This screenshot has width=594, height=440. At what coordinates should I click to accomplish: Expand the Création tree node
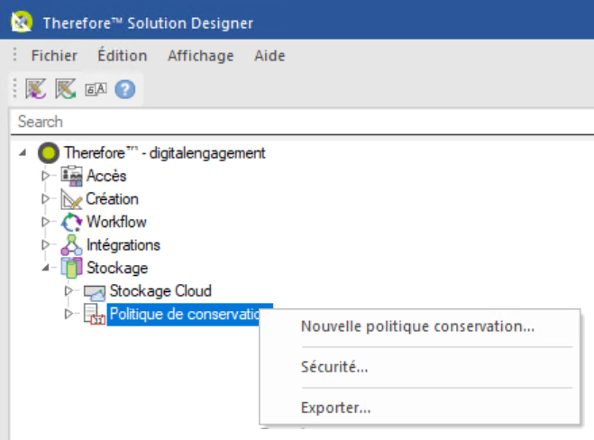tap(45, 199)
